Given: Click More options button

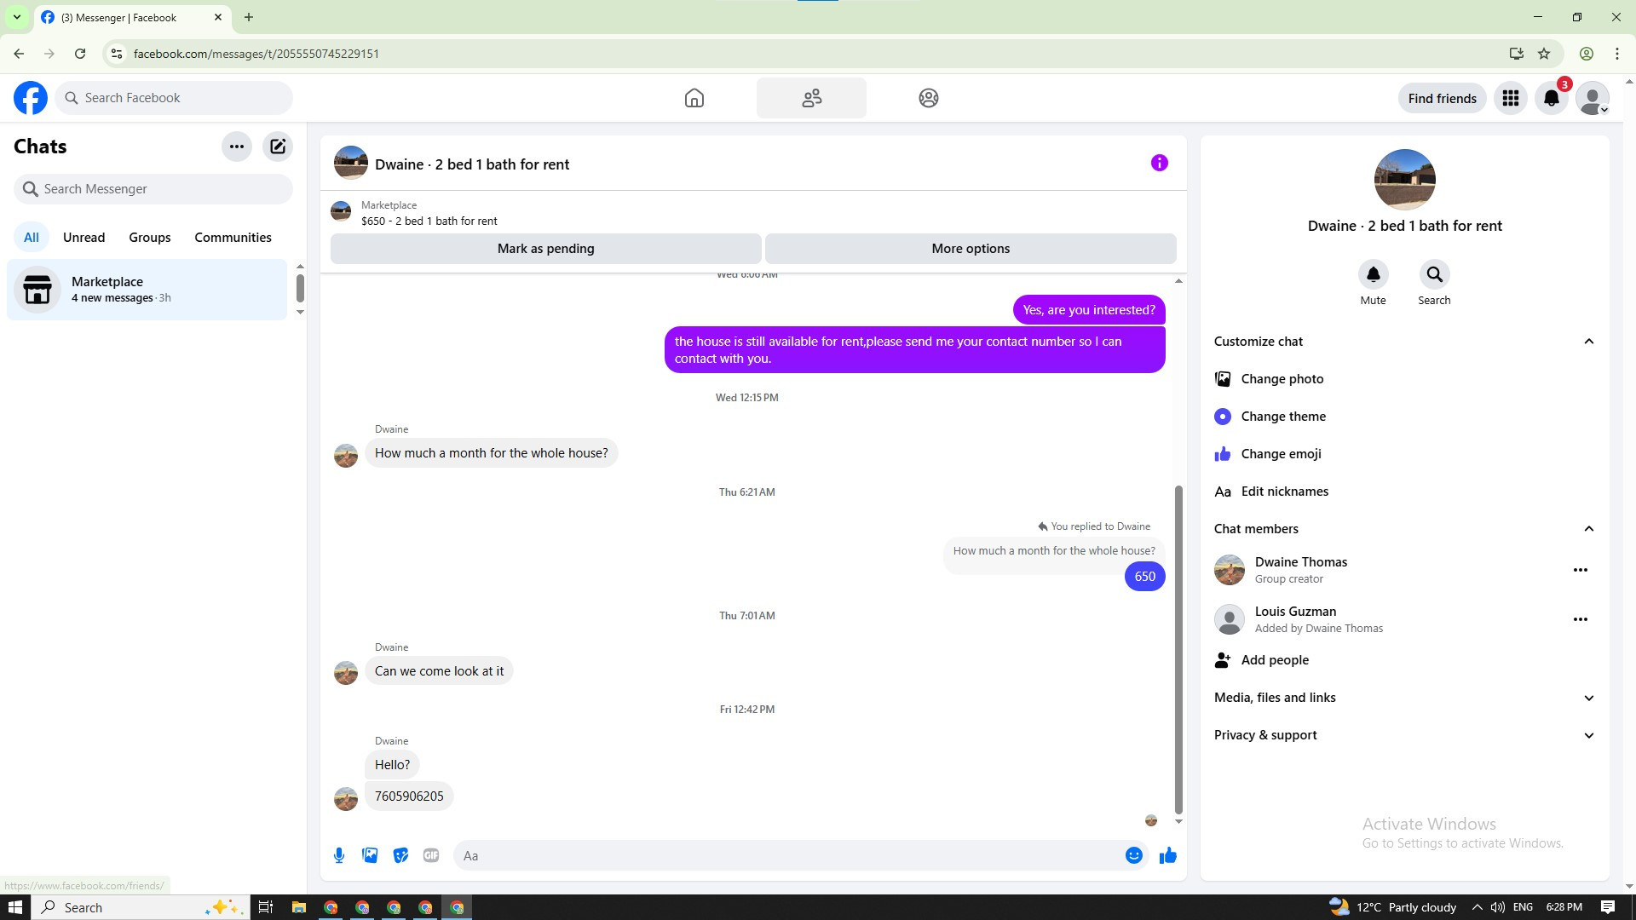Looking at the screenshot, I should (971, 249).
